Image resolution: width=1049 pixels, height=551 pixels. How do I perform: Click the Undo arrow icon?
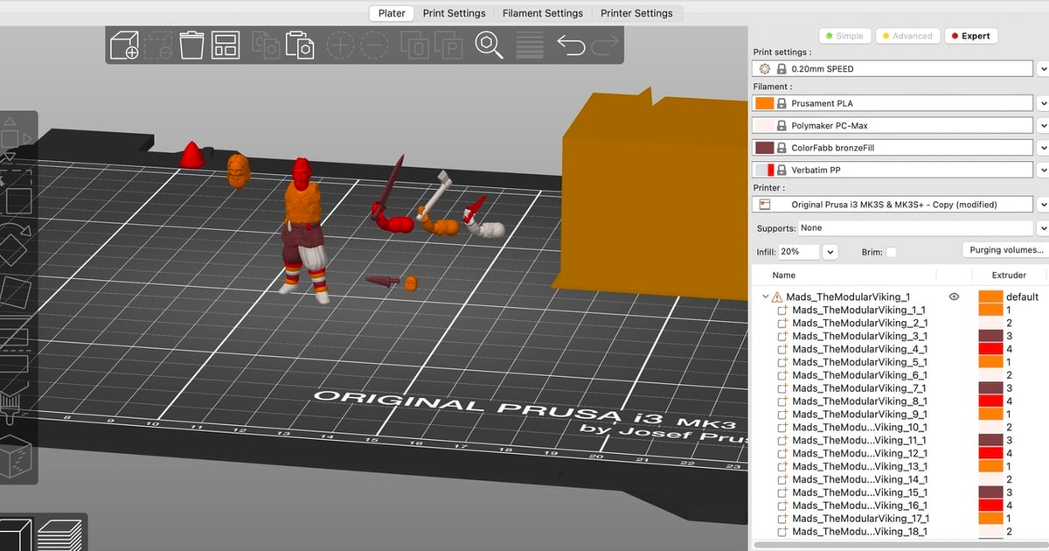(573, 45)
